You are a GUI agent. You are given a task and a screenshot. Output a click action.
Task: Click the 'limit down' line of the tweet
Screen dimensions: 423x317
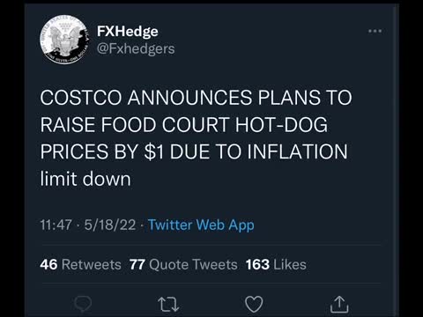[85, 179]
